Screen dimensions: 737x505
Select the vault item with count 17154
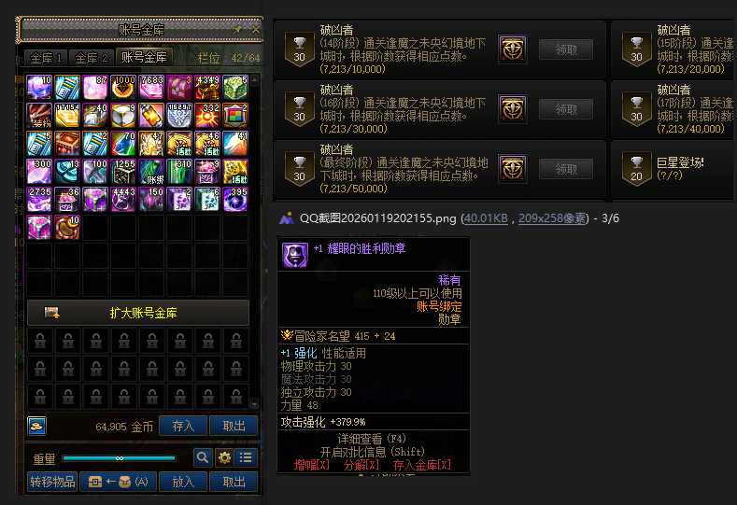click(x=67, y=116)
